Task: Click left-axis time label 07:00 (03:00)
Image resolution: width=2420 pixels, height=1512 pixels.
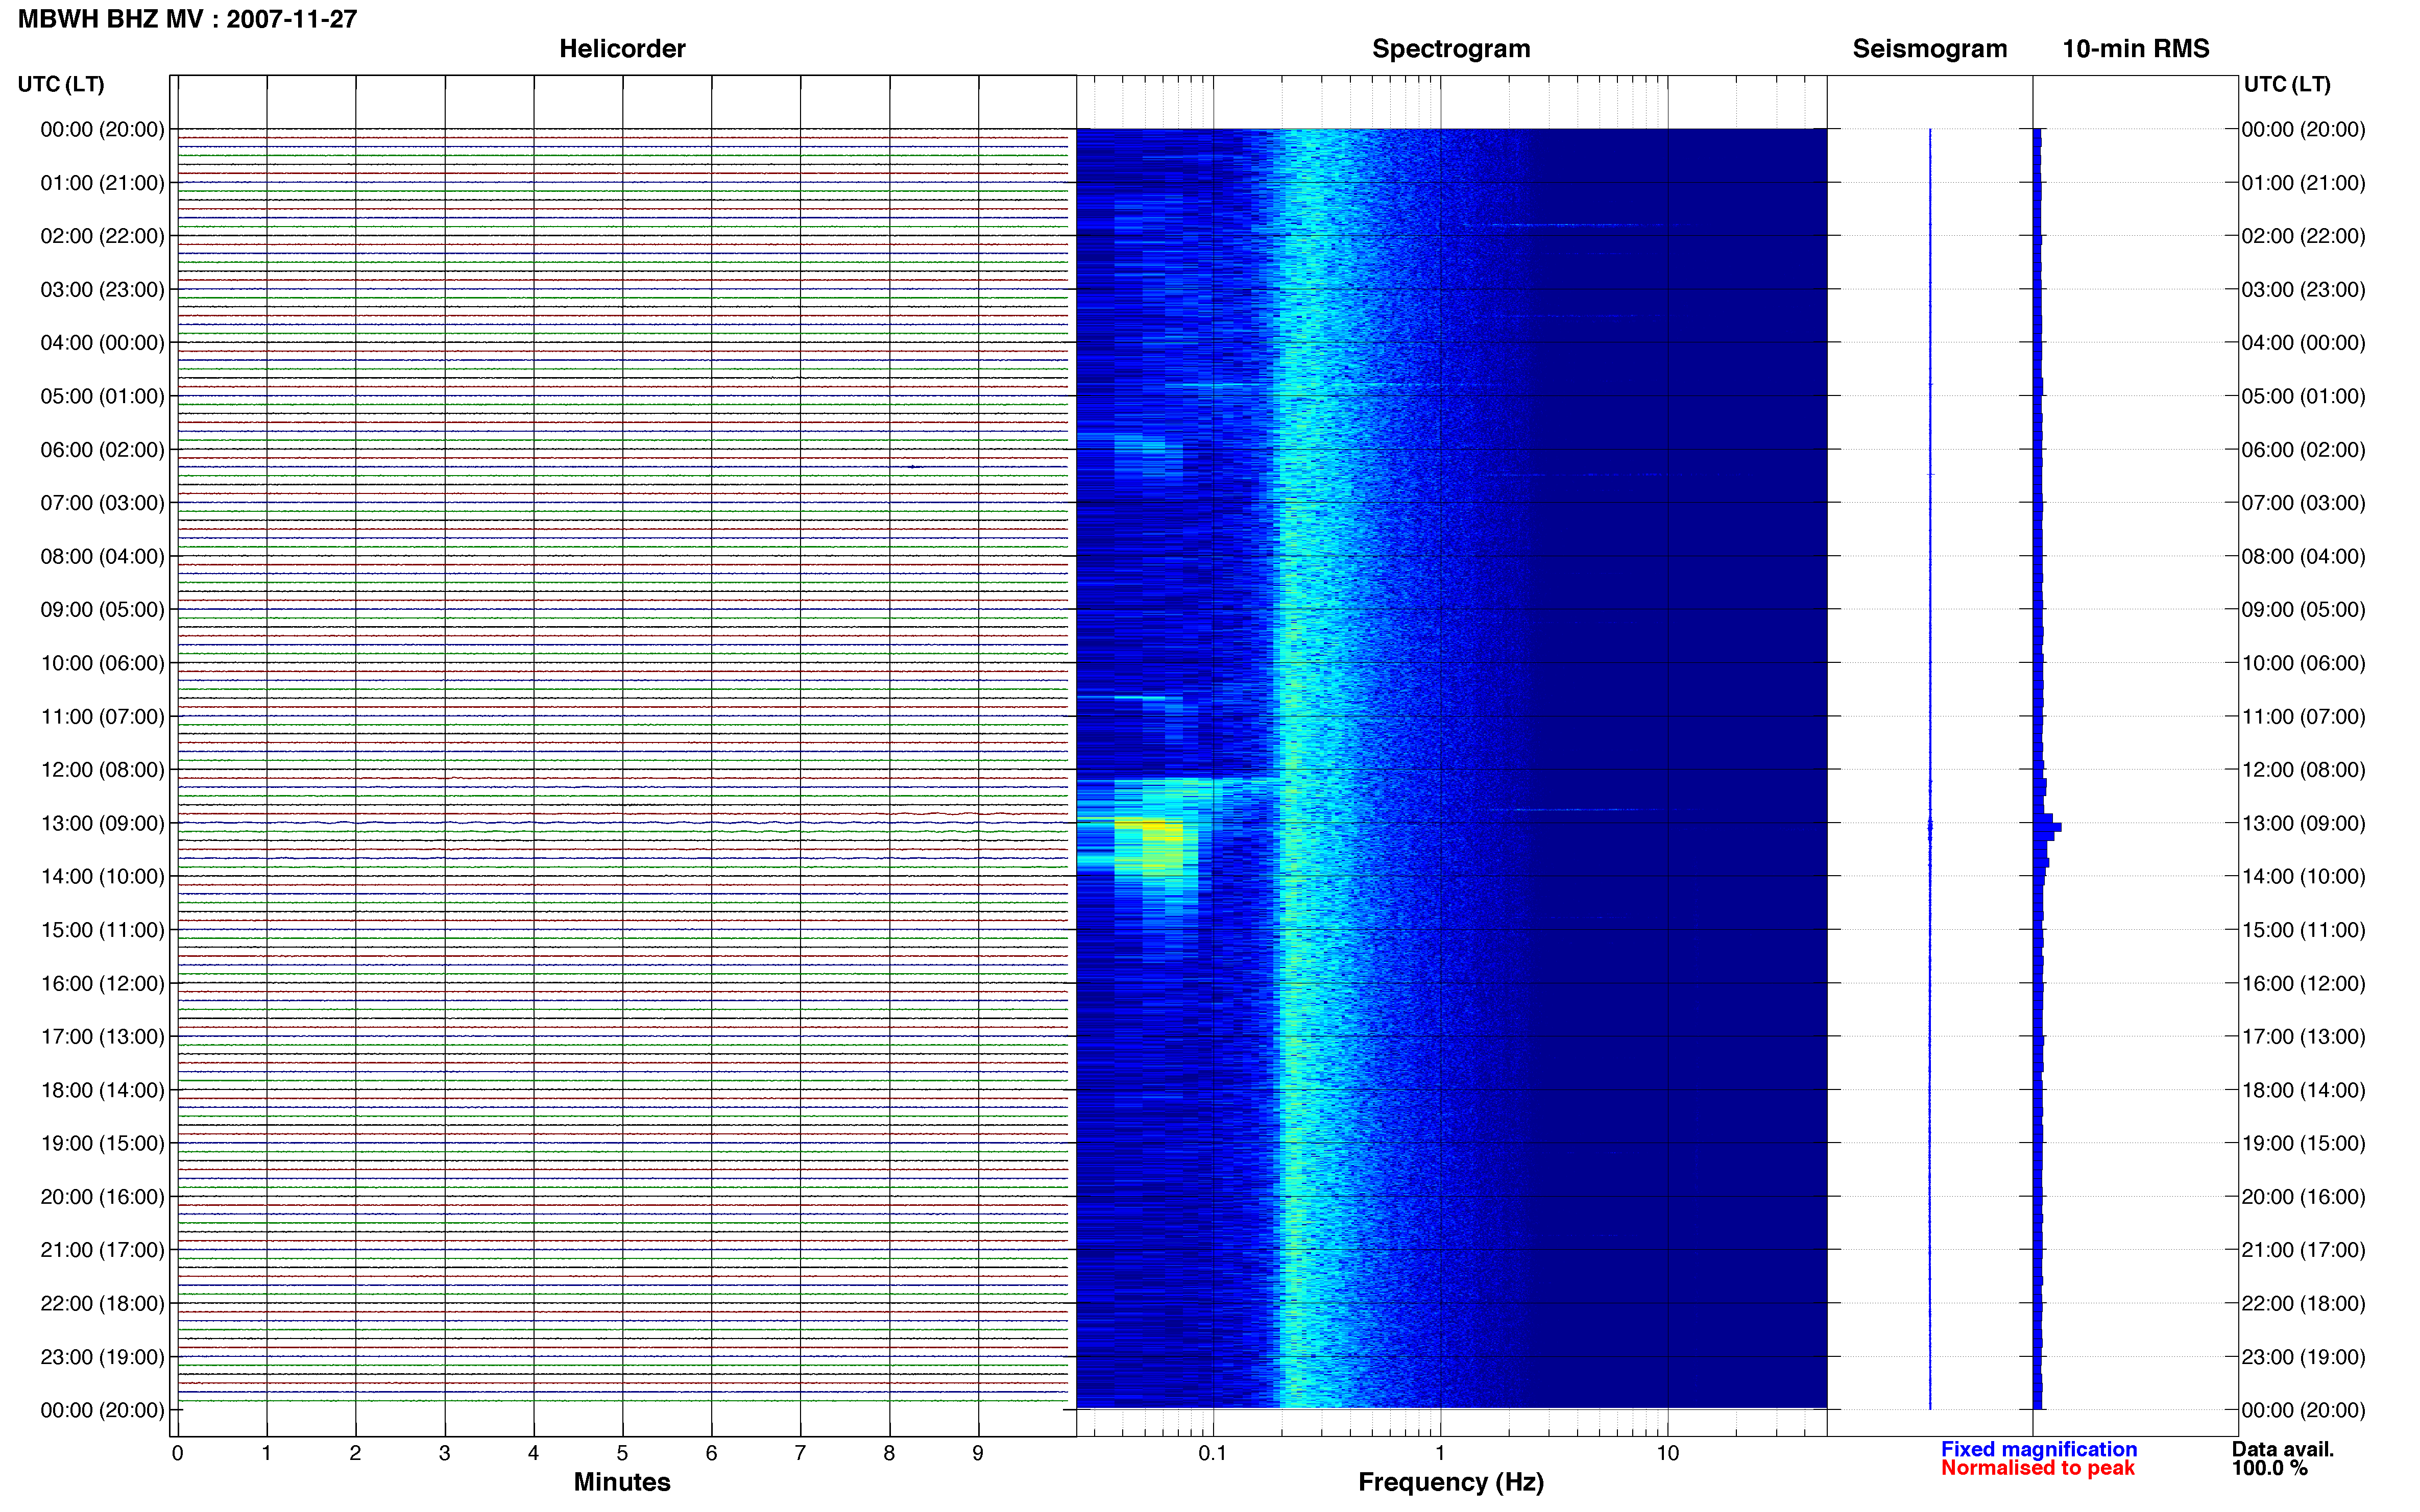Action: click(102, 503)
